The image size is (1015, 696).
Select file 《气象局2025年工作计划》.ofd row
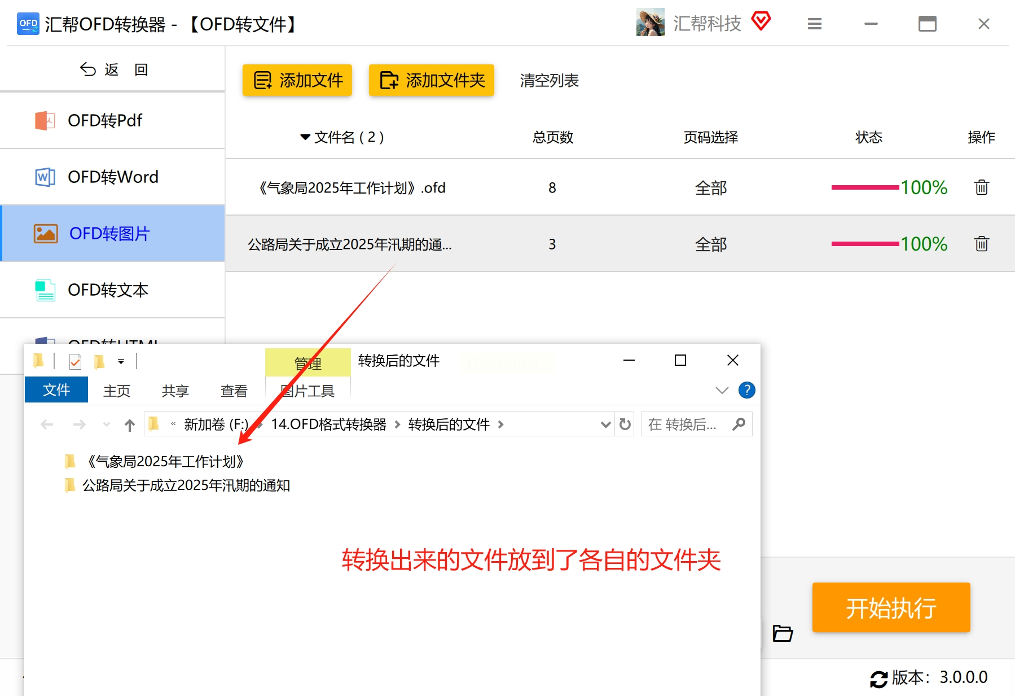(x=620, y=187)
